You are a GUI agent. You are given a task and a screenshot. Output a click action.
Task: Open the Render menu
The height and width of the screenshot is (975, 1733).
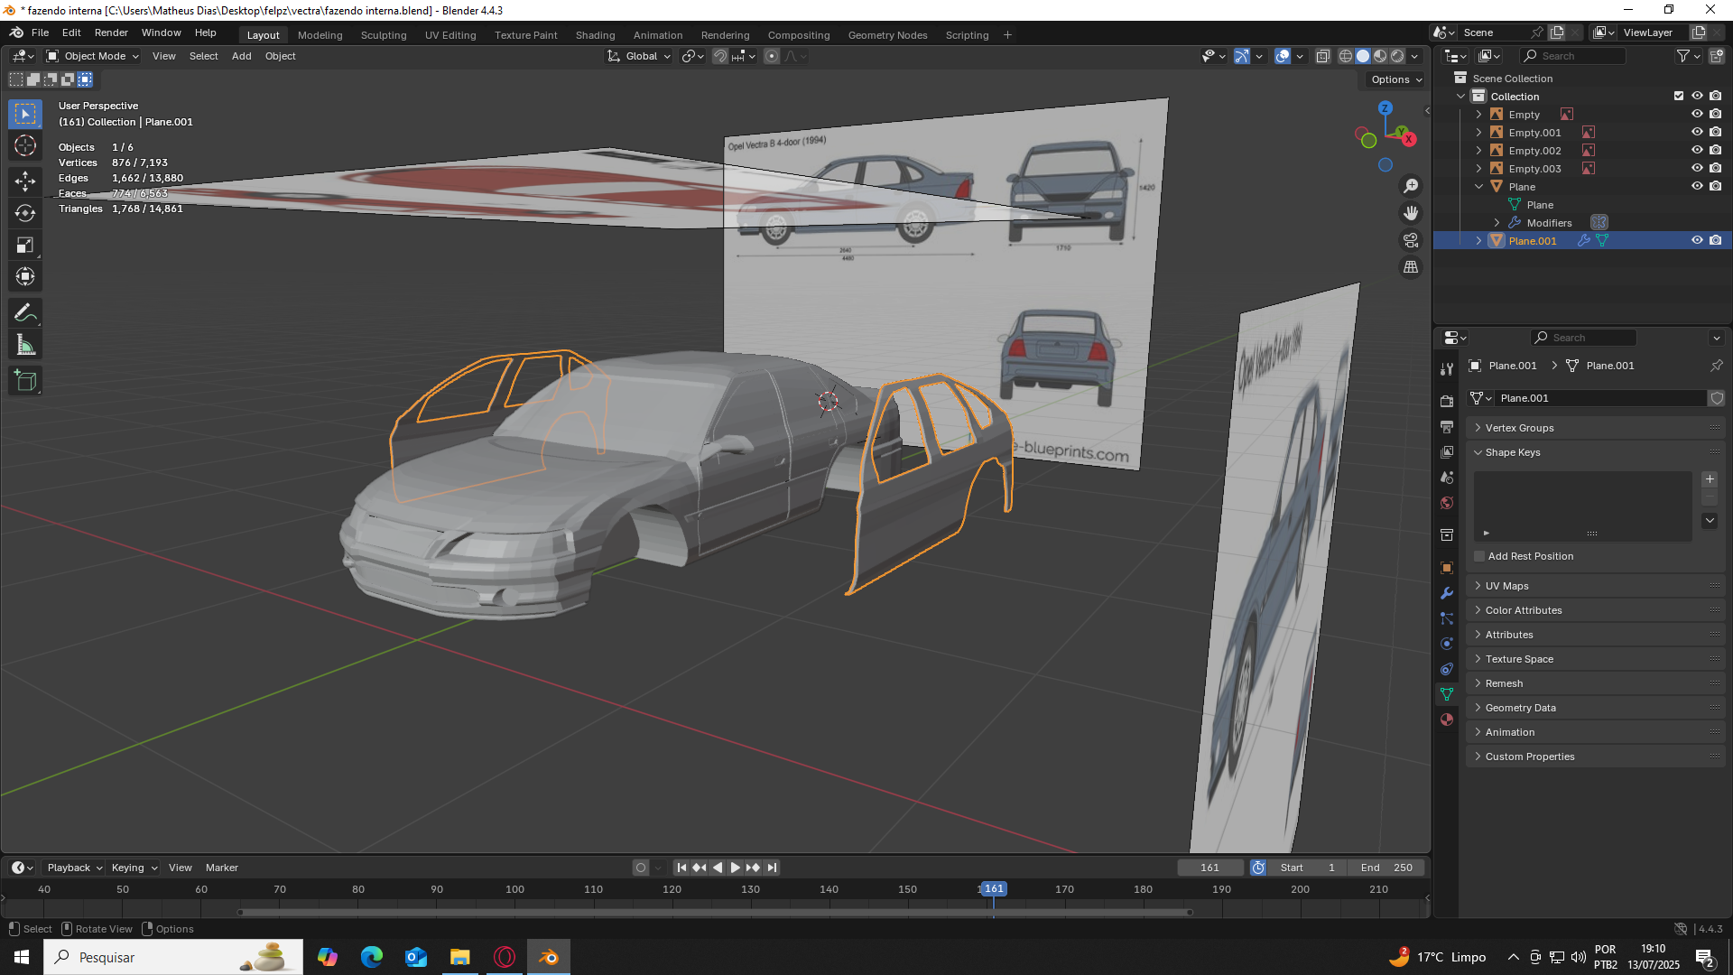pyautogui.click(x=111, y=32)
